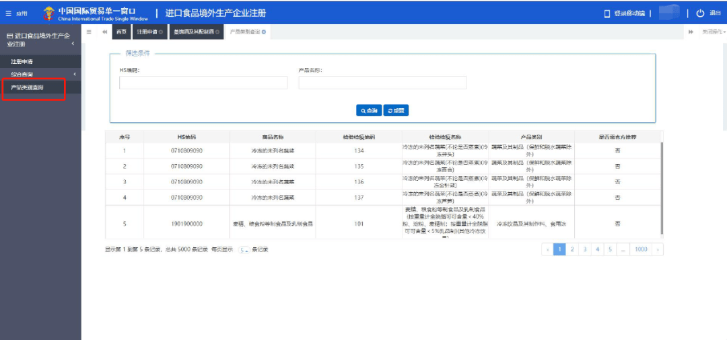
Task: Click the 重置 reset button
Action: 396,110
